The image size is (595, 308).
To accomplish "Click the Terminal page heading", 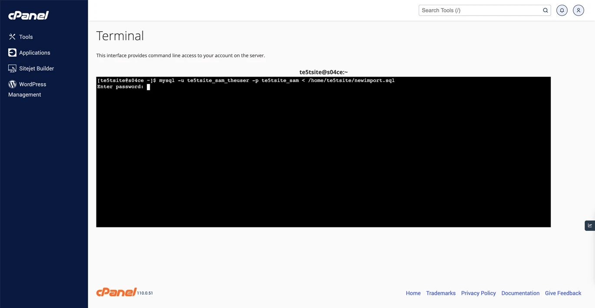I will click(x=120, y=36).
